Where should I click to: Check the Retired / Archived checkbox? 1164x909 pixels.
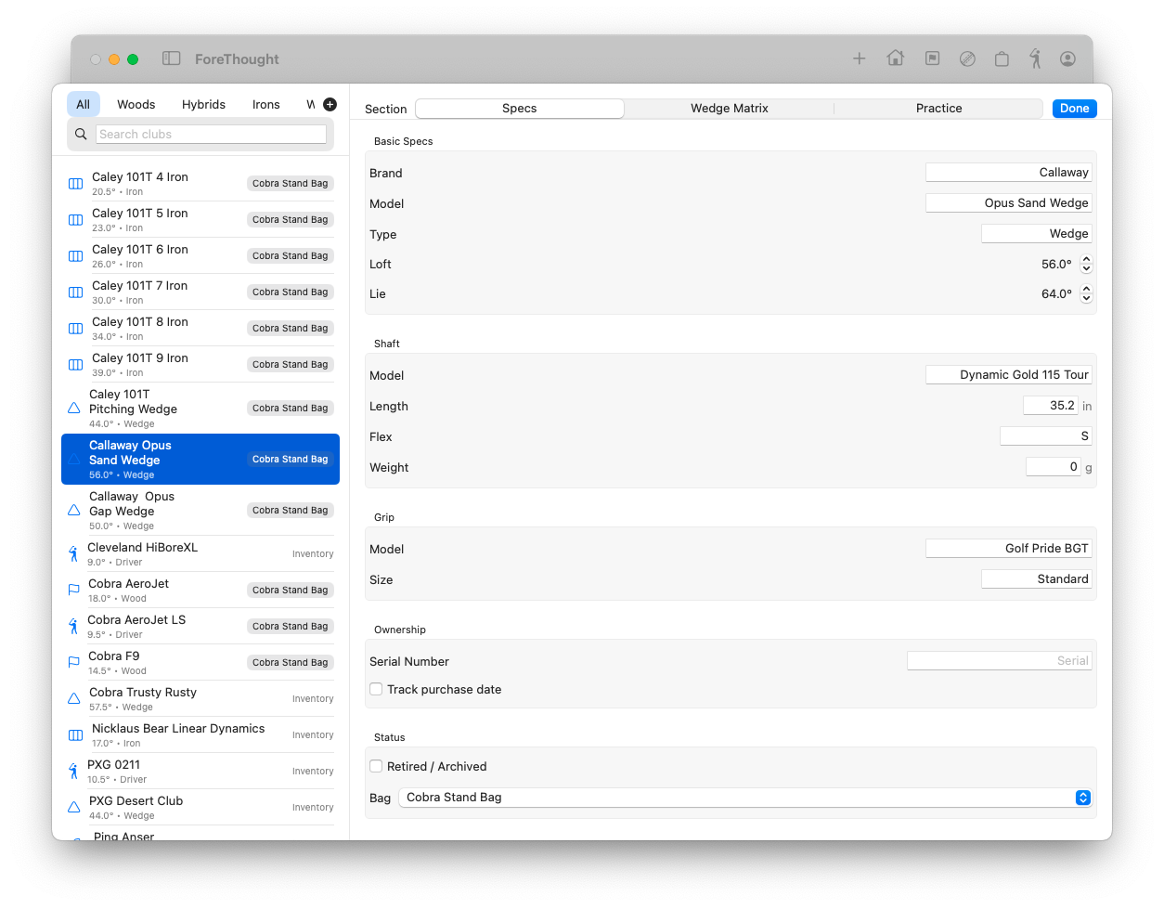click(376, 766)
